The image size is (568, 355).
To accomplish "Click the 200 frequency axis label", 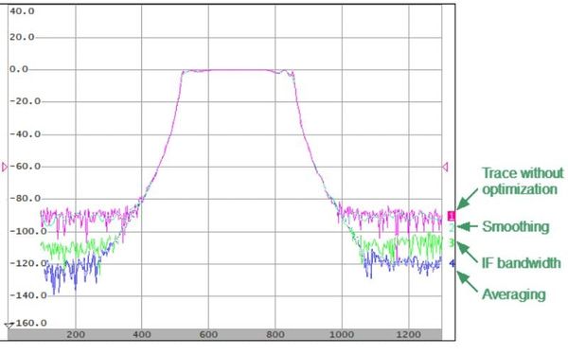I will (x=76, y=334).
